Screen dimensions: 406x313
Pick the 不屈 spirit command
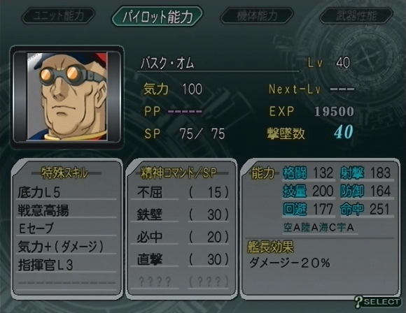coord(180,192)
